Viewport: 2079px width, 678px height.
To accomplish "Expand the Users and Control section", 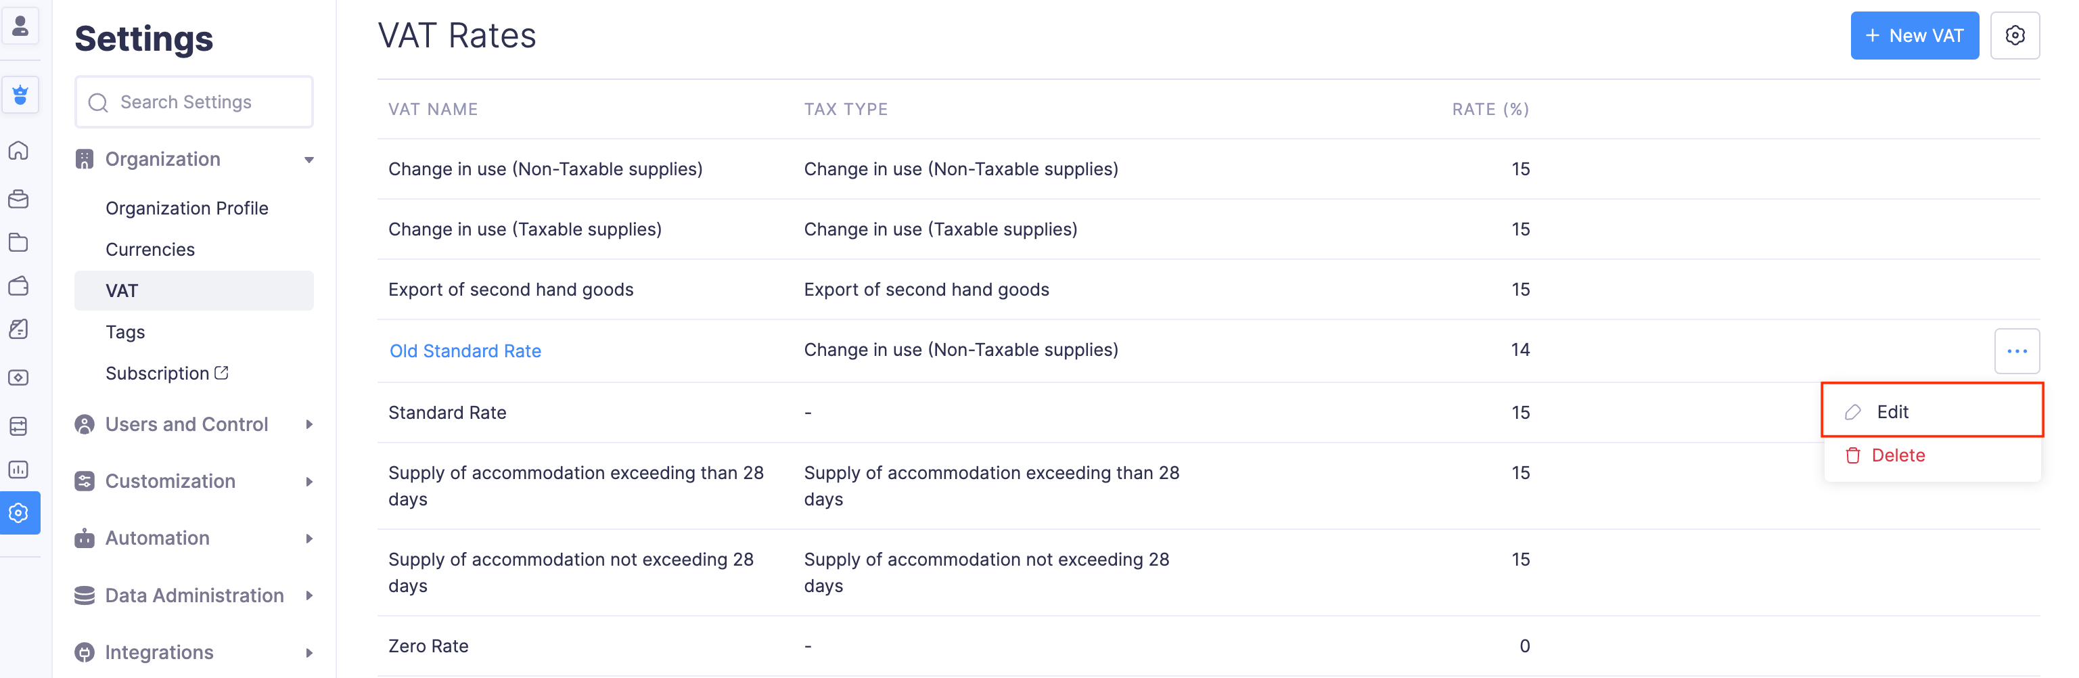I will (x=309, y=424).
